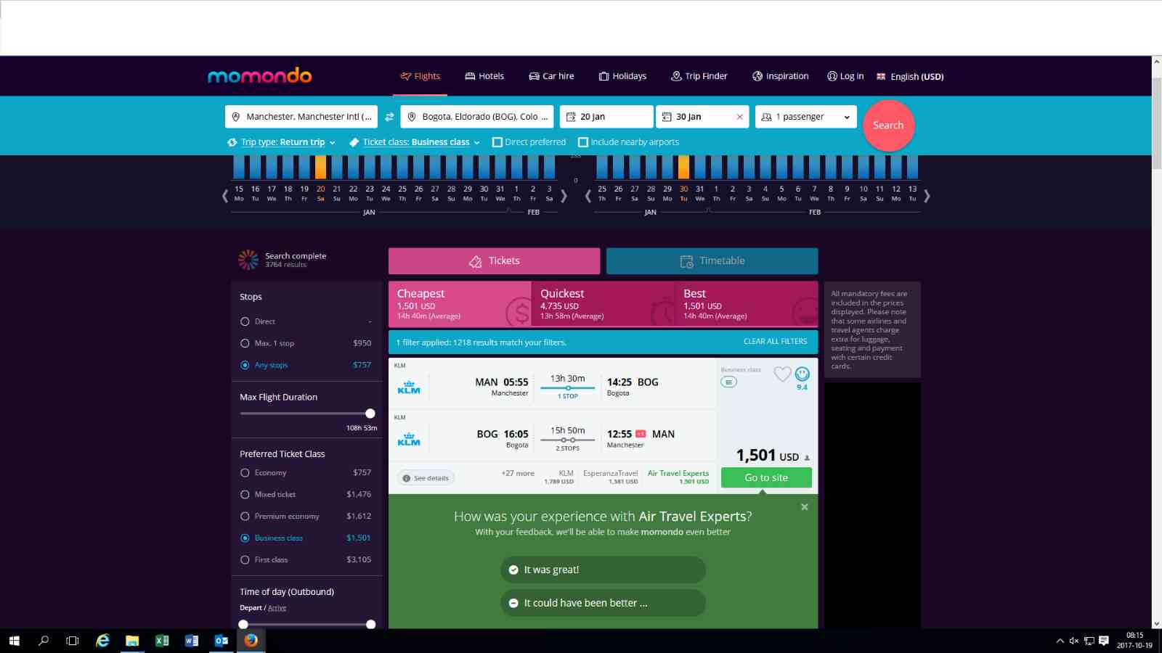Select Mixed ticket class
This screenshot has height=653, width=1162.
245,494
